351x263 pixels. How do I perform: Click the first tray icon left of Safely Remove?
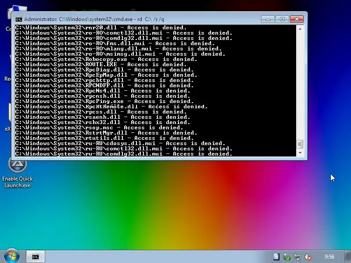coord(276,257)
